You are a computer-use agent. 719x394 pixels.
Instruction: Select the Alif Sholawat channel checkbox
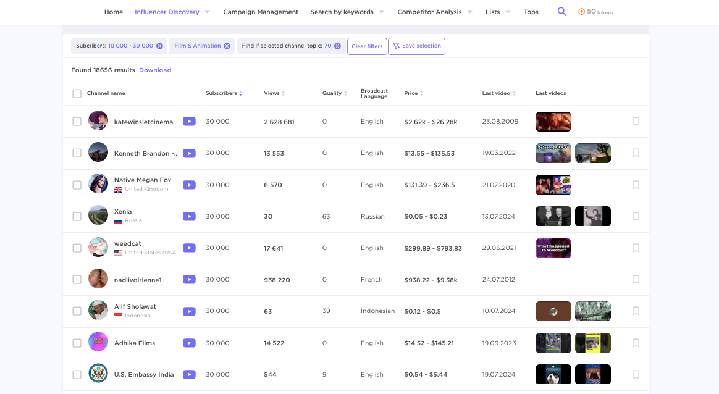77,311
